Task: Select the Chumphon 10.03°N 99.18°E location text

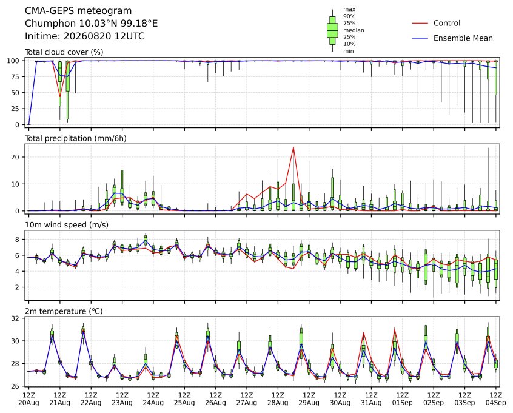Action: coord(92,24)
